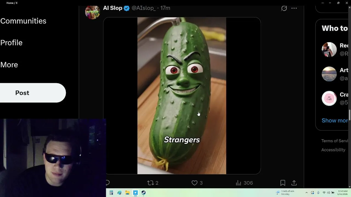
Task: Play the cucumber video in the post
Action: [182, 96]
